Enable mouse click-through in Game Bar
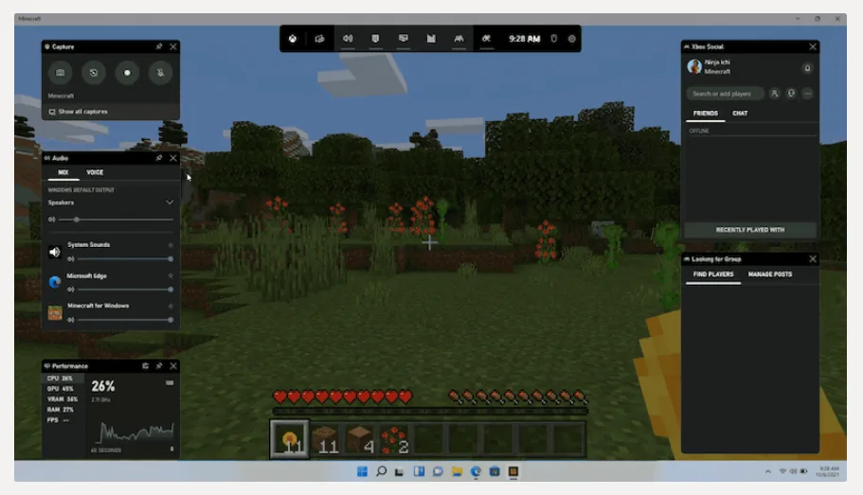The width and height of the screenshot is (863, 495). pos(554,39)
